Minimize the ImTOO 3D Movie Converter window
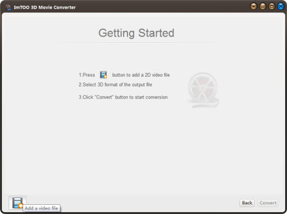This screenshot has height=214, width=287. pos(263,6)
